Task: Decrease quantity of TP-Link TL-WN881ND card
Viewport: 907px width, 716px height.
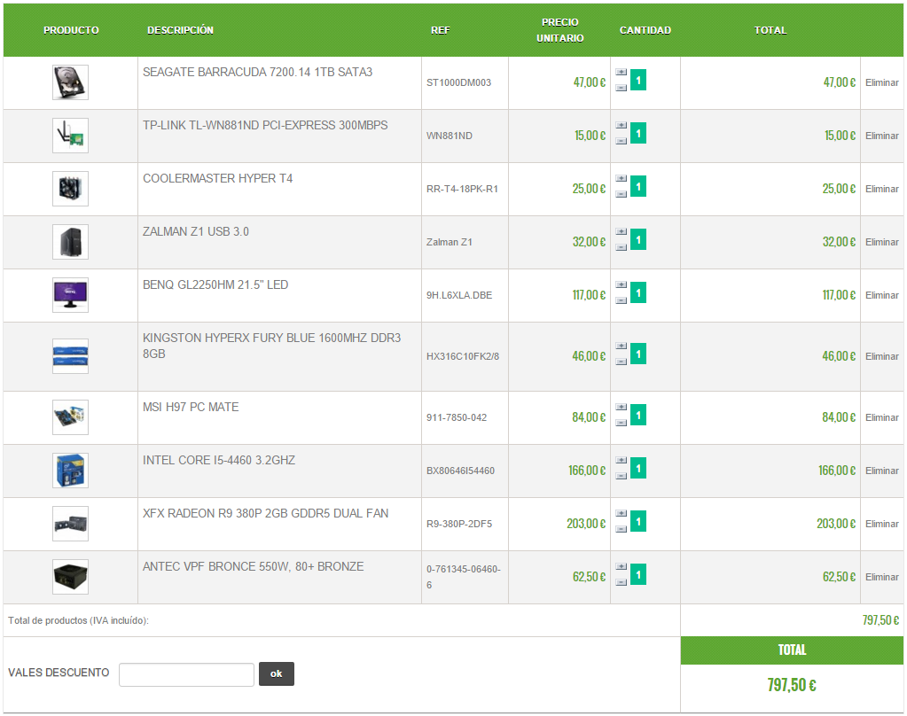Action: click(622, 141)
